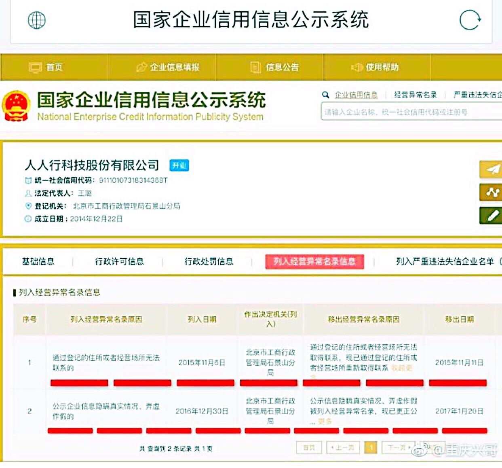
Task: Click the date cell 2015年11月6日
Action: pyautogui.click(x=202, y=363)
